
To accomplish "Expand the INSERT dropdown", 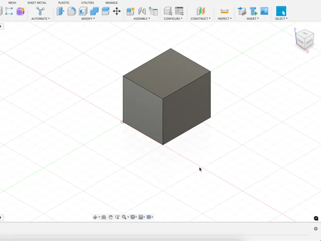I will (x=253, y=18).
